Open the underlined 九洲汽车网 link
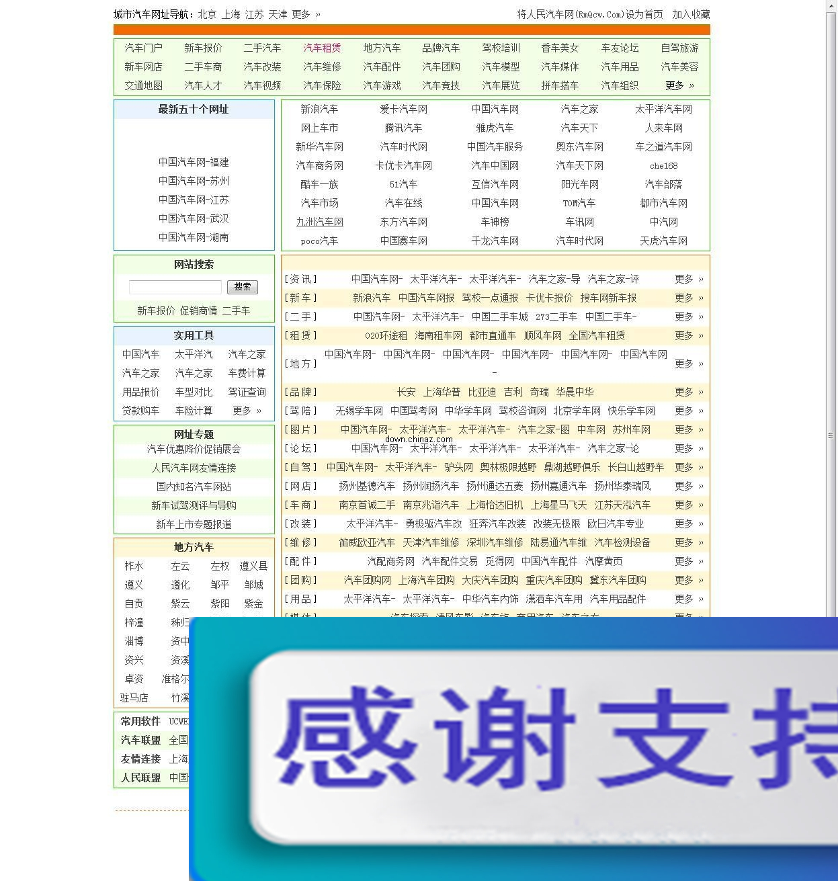The width and height of the screenshot is (838, 881). pyautogui.click(x=320, y=222)
